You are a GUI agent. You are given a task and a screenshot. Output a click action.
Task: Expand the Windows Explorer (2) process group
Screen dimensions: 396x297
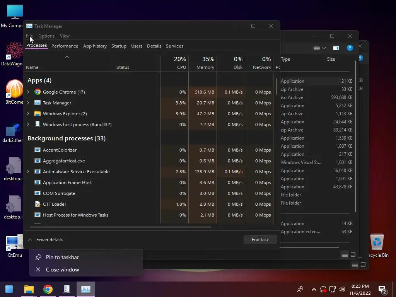click(x=28, y=114)
